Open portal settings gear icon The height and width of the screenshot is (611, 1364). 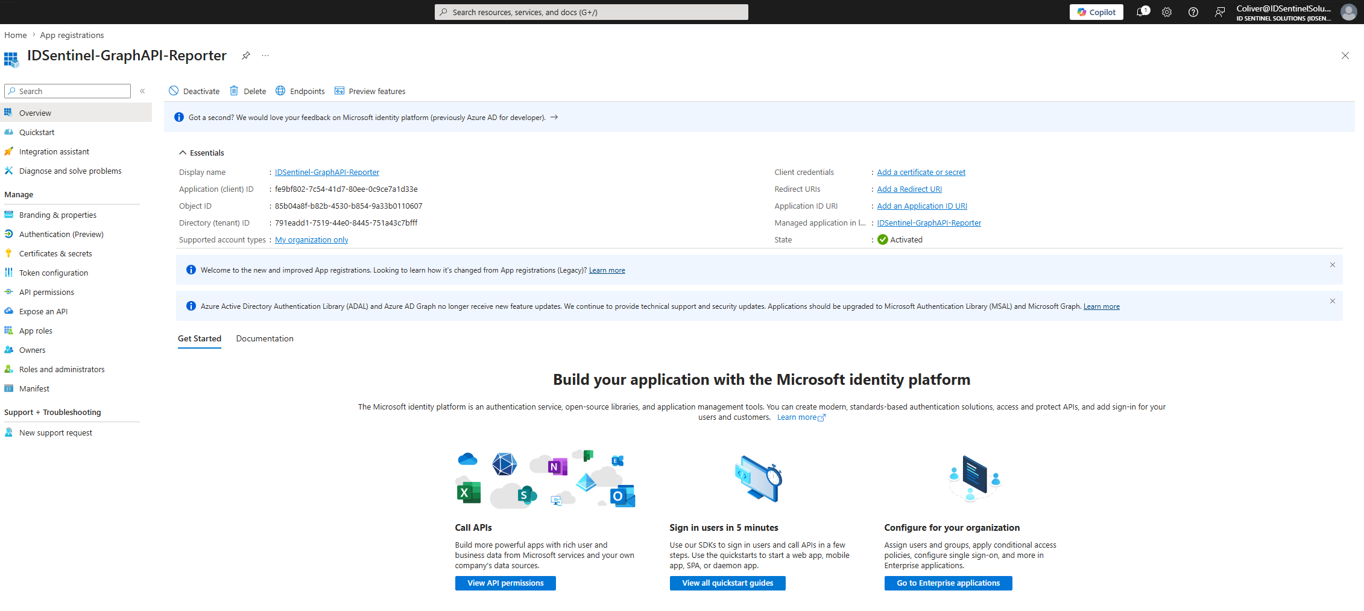coord(1167,12)
